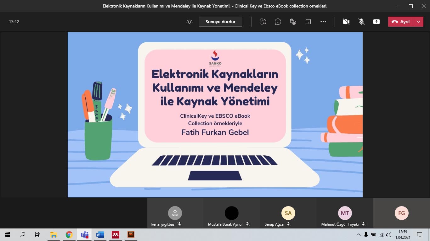Viewport: 430px width, 241px height.
Task: Open the participants panel icon
Action: (263, 22)
